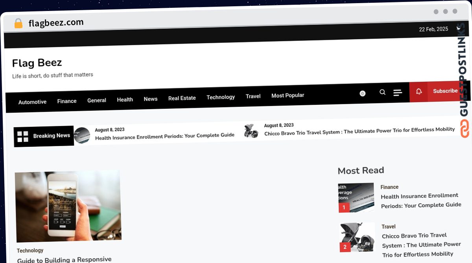Click the round thumbnail beside the health insurance ticker
This screenshot has width=472, height=263.
(x=82, y=135)
